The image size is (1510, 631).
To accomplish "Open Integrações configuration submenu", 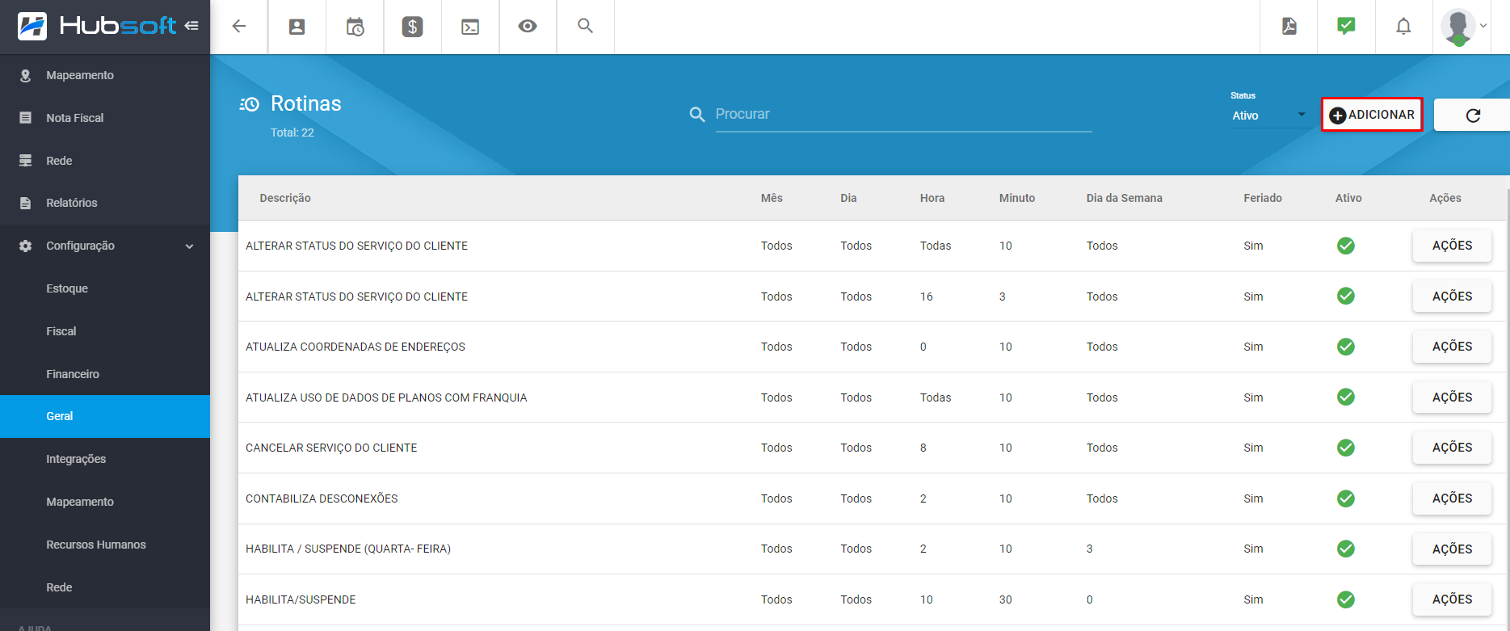I will 105,459.
